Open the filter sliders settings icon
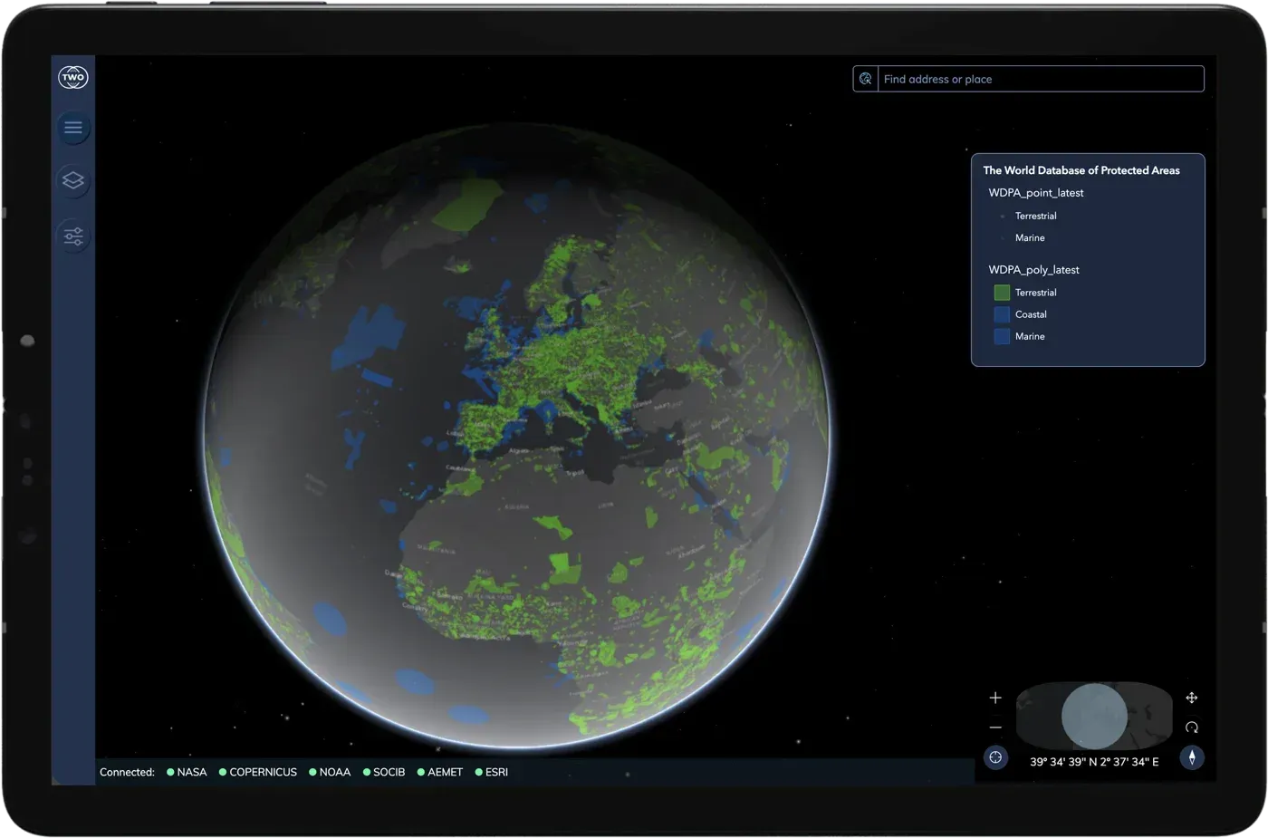The height and width of the screenshot is (838, 1268). (73, 236)
